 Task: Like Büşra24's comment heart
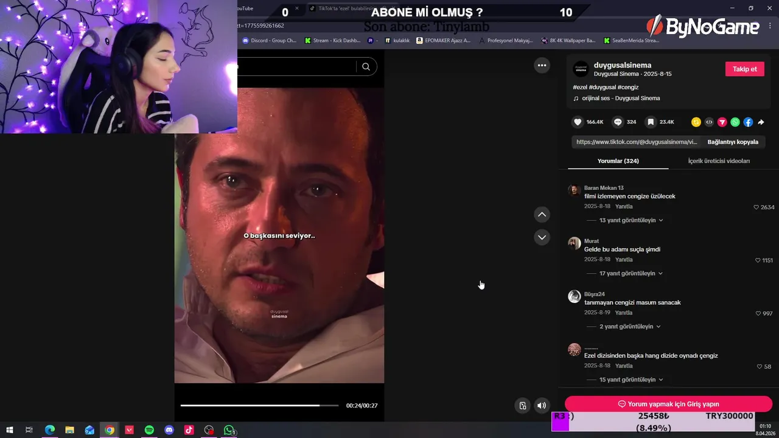click(758, 313)
